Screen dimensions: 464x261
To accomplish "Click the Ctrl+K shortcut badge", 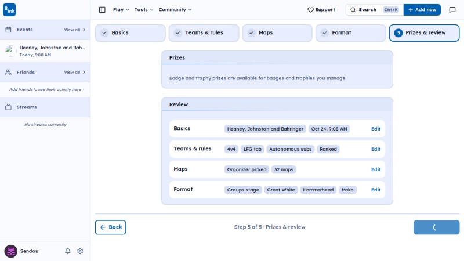I will coord(390,10).
